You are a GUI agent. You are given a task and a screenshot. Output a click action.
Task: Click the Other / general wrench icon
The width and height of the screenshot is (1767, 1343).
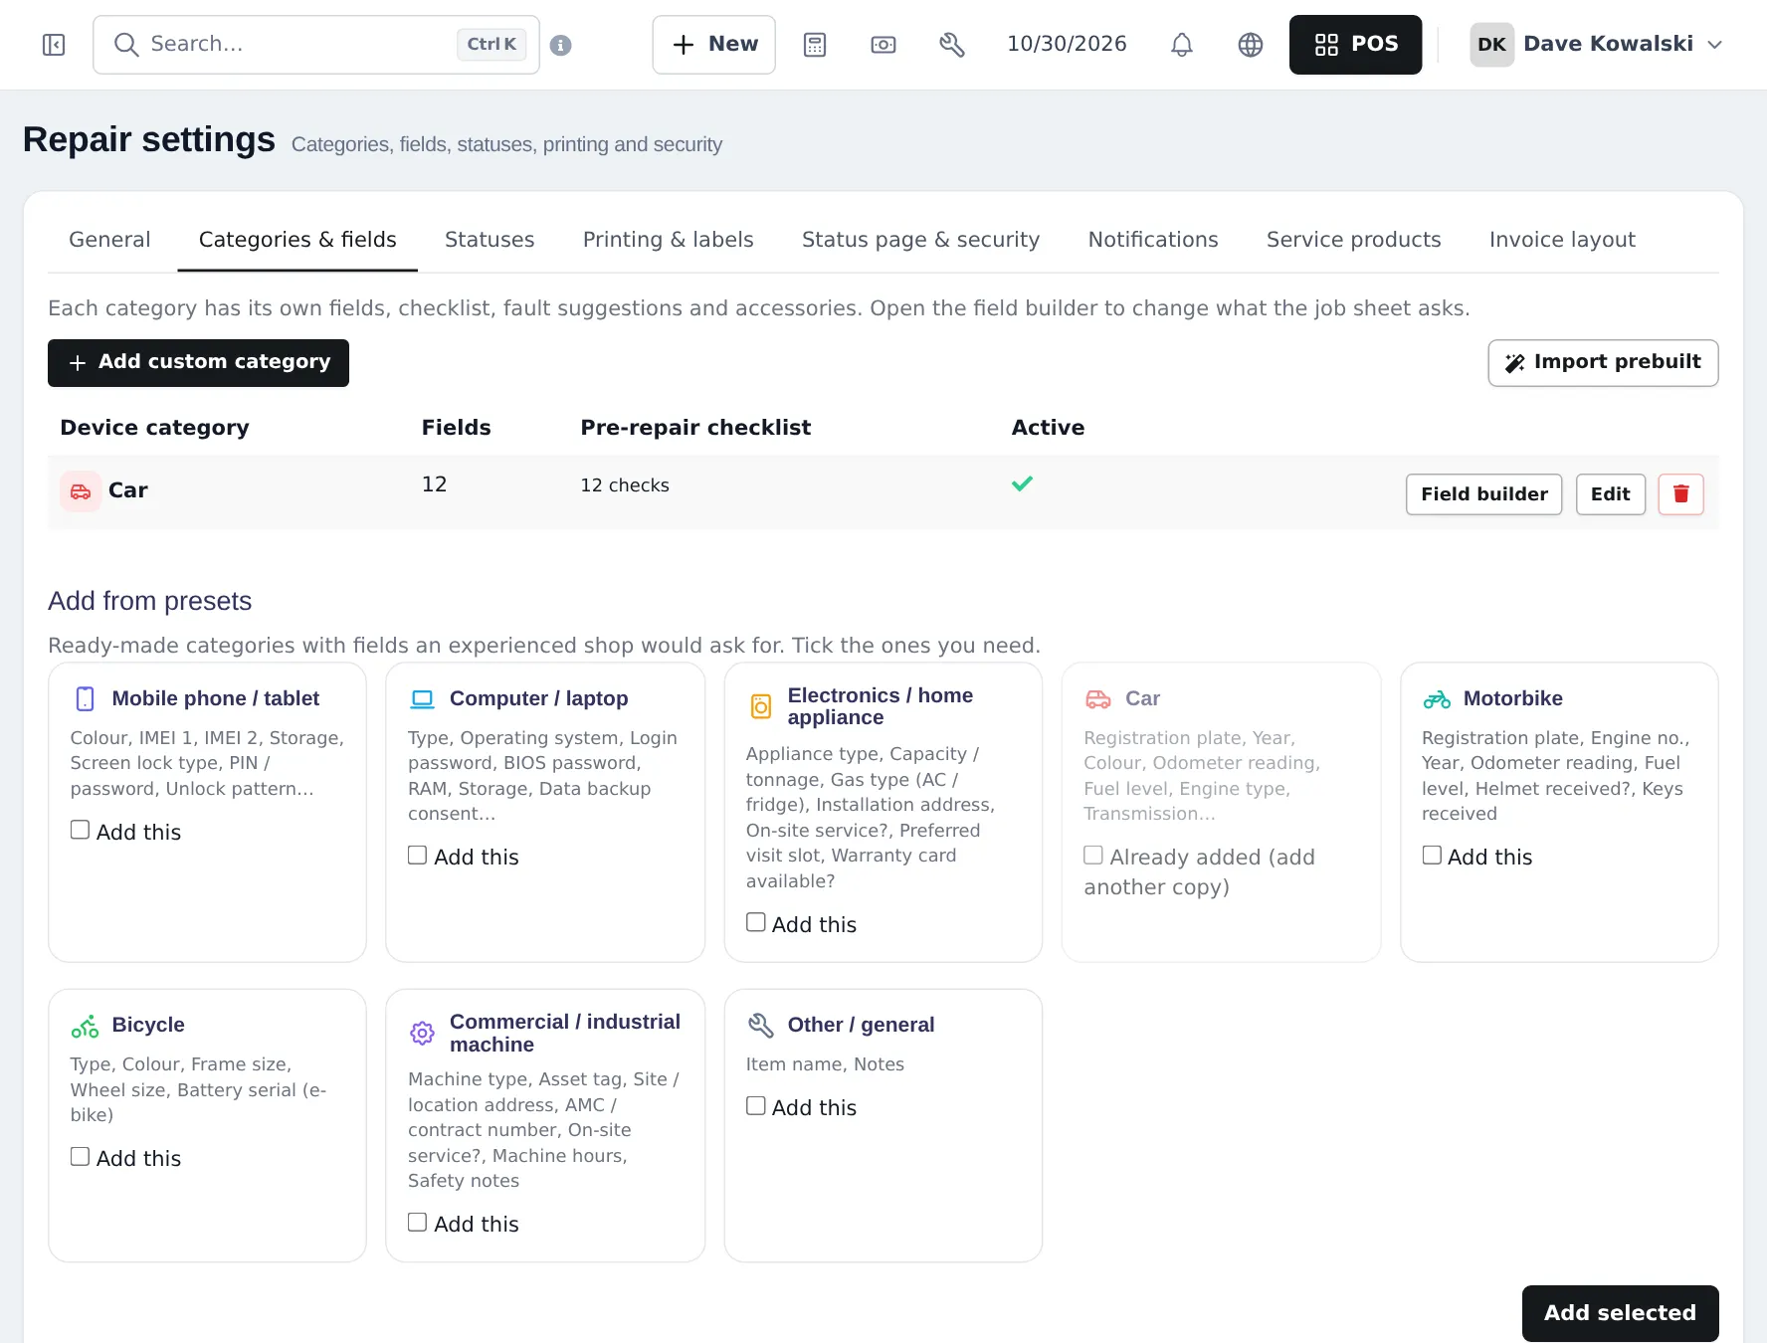(x=761, y=1025)
